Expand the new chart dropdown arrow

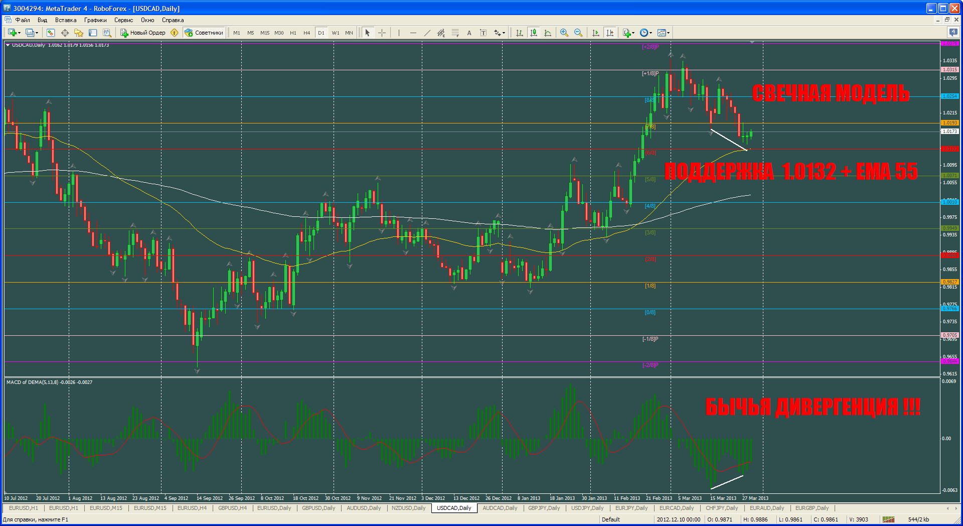(19, 33)
